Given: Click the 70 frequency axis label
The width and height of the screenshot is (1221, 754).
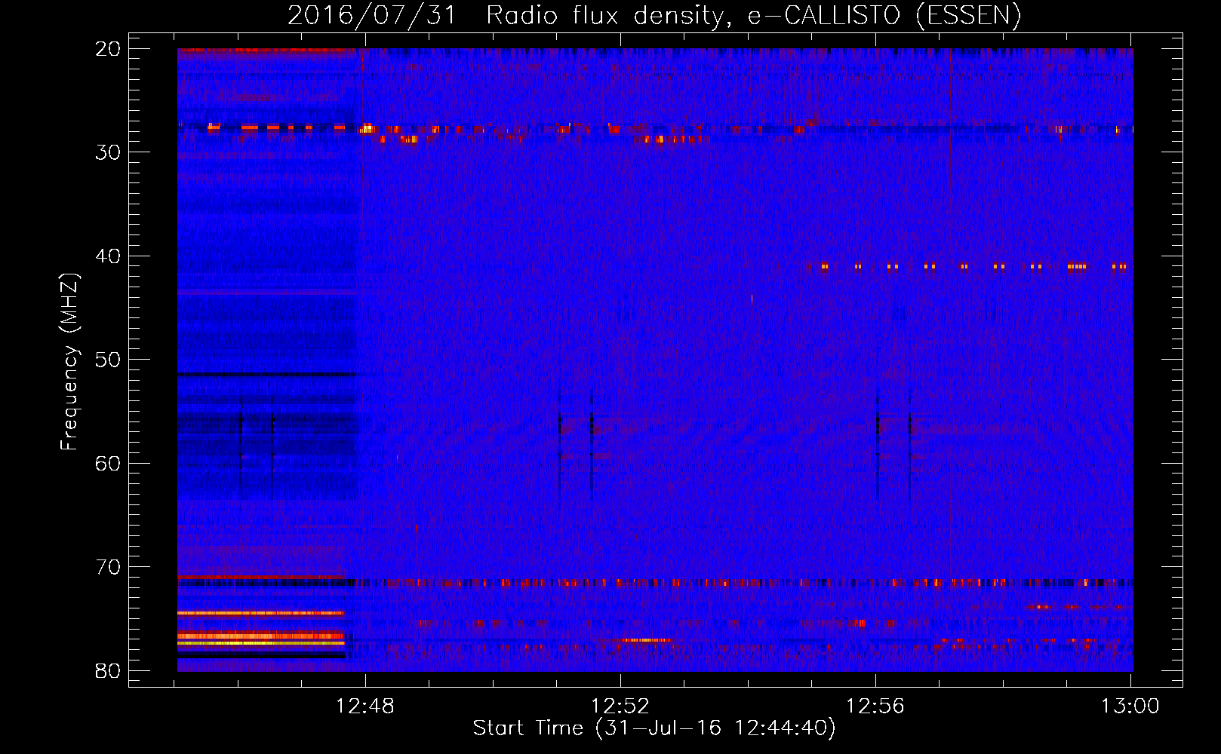Looking at the screenshot, I should click(108, 567).
